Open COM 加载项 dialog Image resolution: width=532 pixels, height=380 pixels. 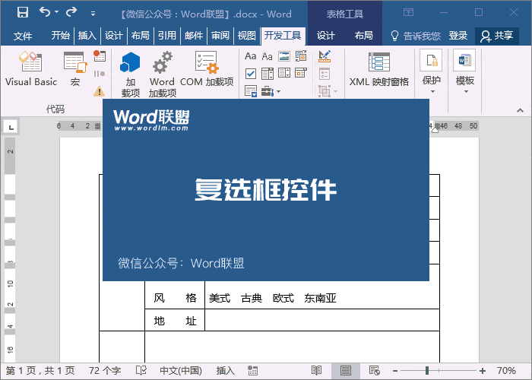point(207,69)
